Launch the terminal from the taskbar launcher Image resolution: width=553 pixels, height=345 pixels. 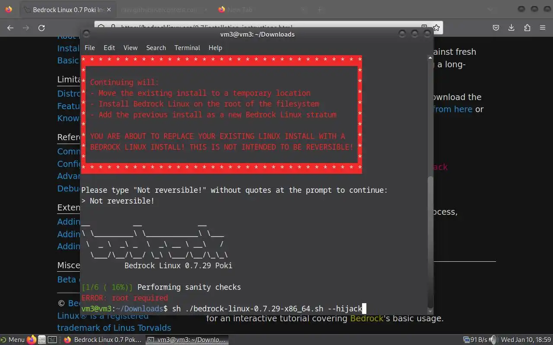(x=52, y=340)
